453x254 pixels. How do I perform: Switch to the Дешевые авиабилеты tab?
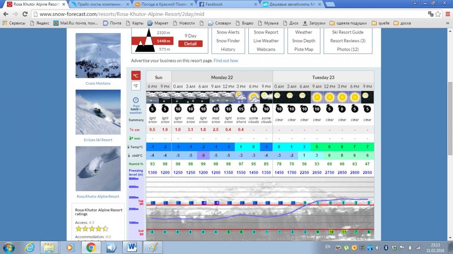[293, 5]
